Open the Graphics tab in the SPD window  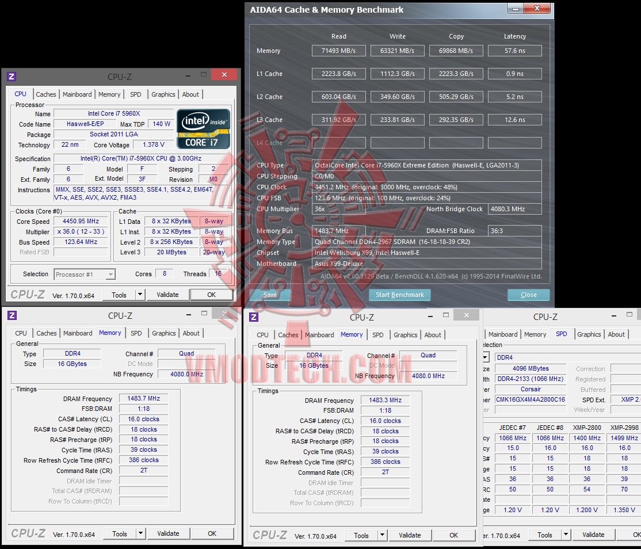coord(589,334)
